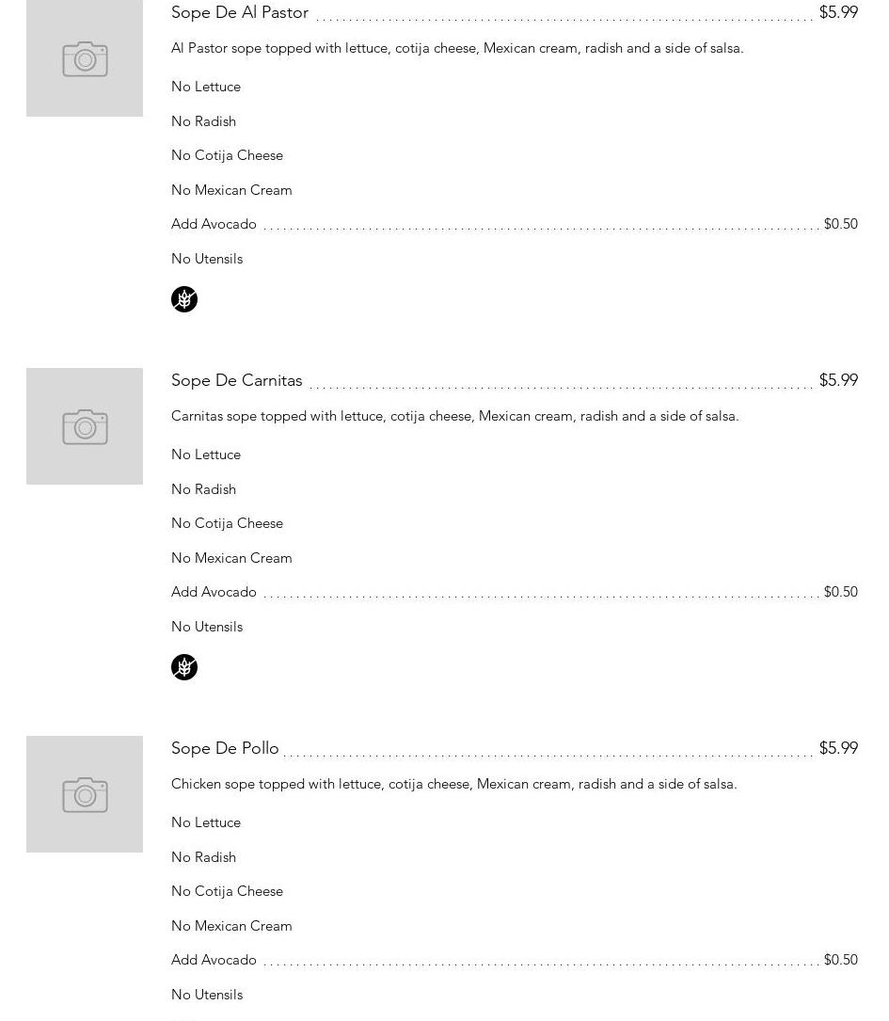The height and width of the screenshot is (1021, 889).
Task: Select the Sope De Al Pastor title
Action: pyautogui.click(x=240, y=12)
